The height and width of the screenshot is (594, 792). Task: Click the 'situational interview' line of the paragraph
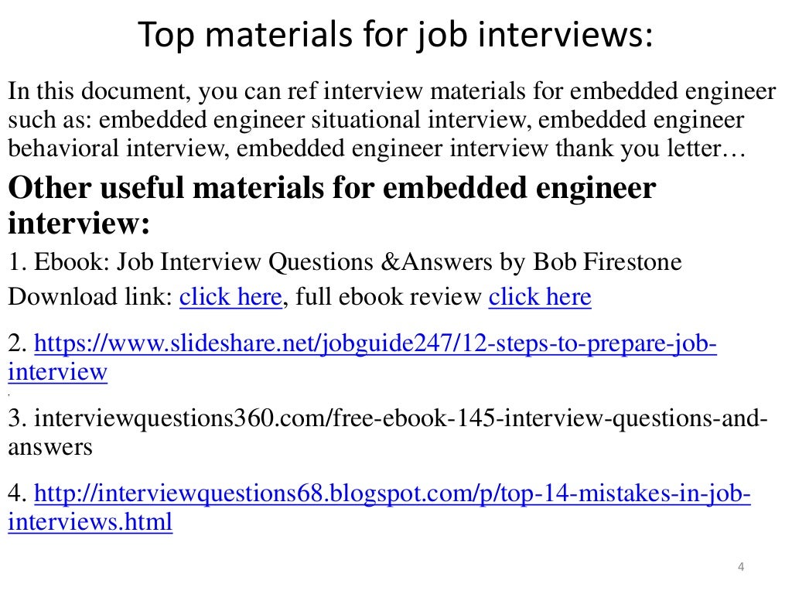(376, 120)
